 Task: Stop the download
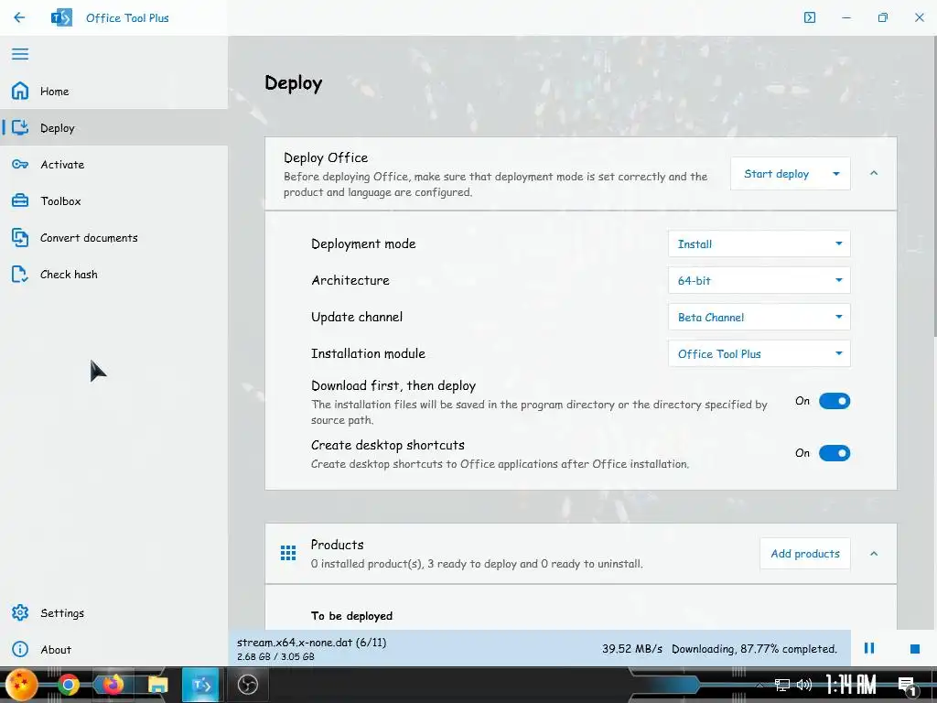coord(914,649)
